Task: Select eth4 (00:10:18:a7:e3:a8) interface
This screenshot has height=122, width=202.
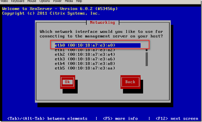Action: click(x=85, y=64)
